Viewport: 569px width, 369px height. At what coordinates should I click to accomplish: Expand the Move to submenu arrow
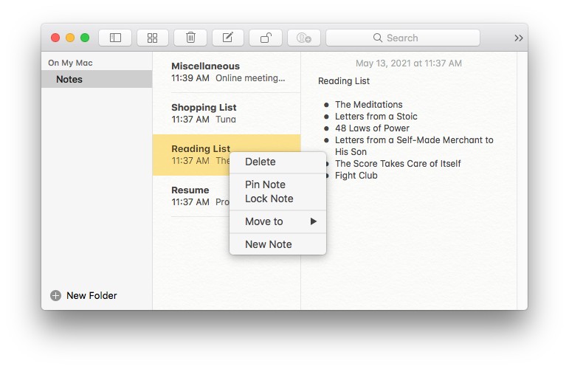pyautogui.click(x=313, y=221)
